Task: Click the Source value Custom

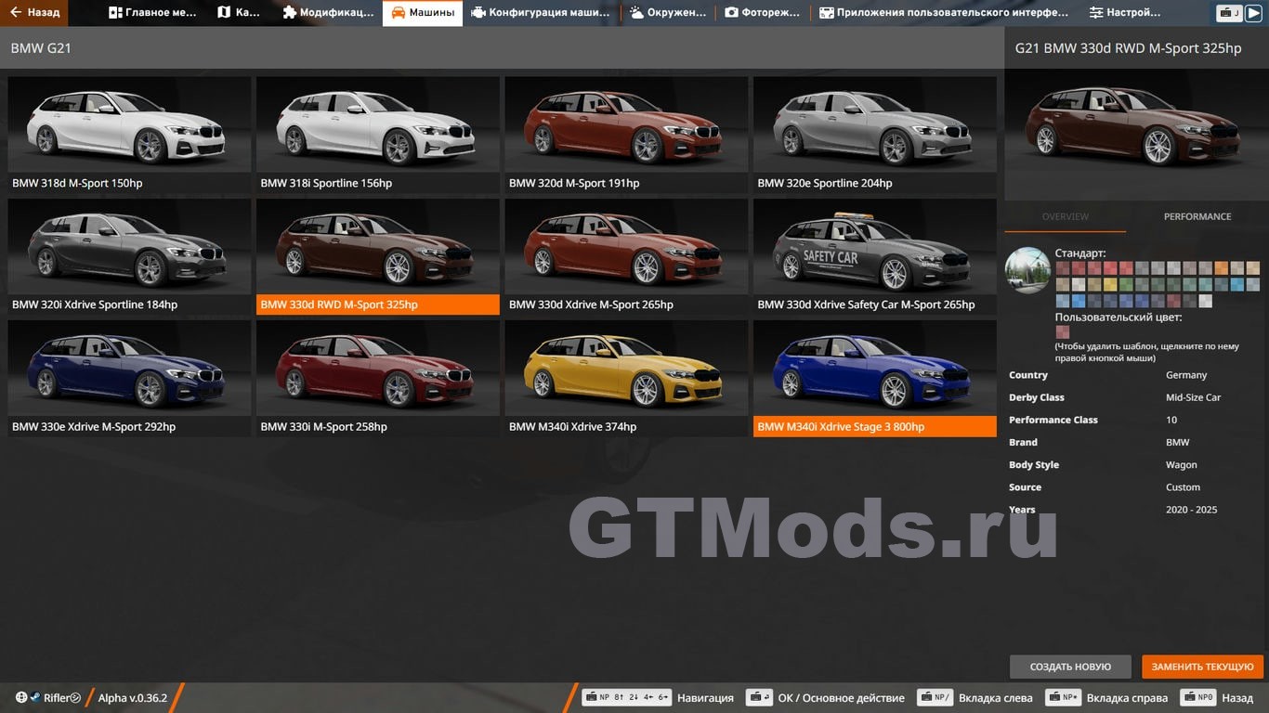Action: (1183, 486)
